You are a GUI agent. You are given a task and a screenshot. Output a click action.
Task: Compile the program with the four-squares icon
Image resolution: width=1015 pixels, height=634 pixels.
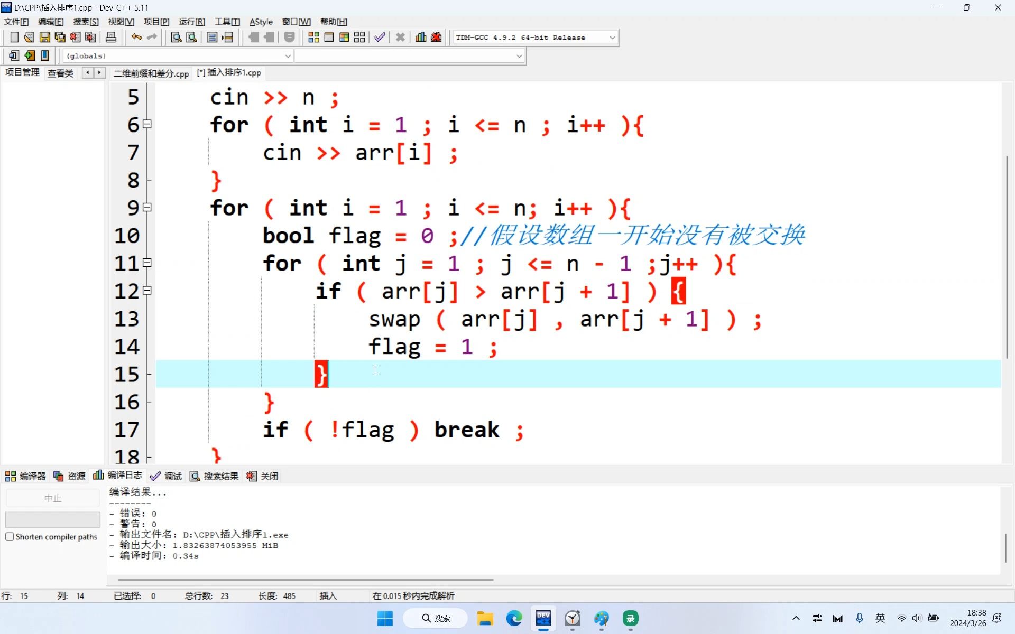pos(313,38)
